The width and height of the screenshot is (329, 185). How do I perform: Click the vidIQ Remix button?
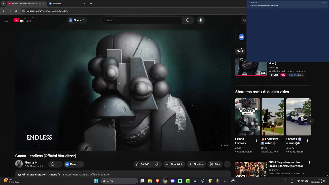point(71,164)
